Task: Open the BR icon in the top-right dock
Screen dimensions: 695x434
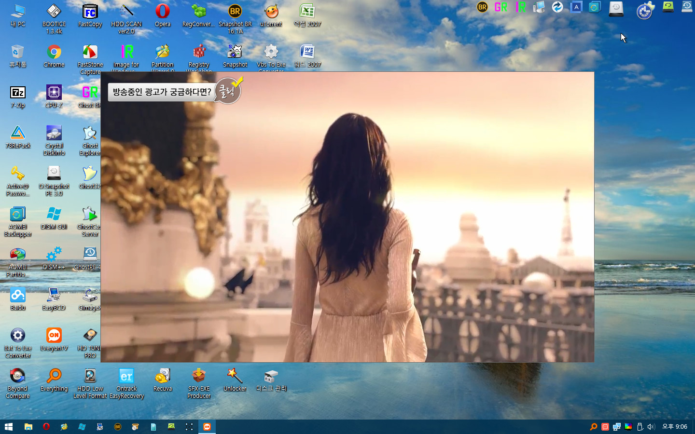Action: pyautogui.click(x=482, y=7)
